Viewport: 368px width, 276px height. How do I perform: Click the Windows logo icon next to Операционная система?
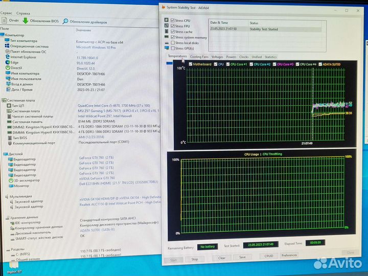tap(7, 46)
